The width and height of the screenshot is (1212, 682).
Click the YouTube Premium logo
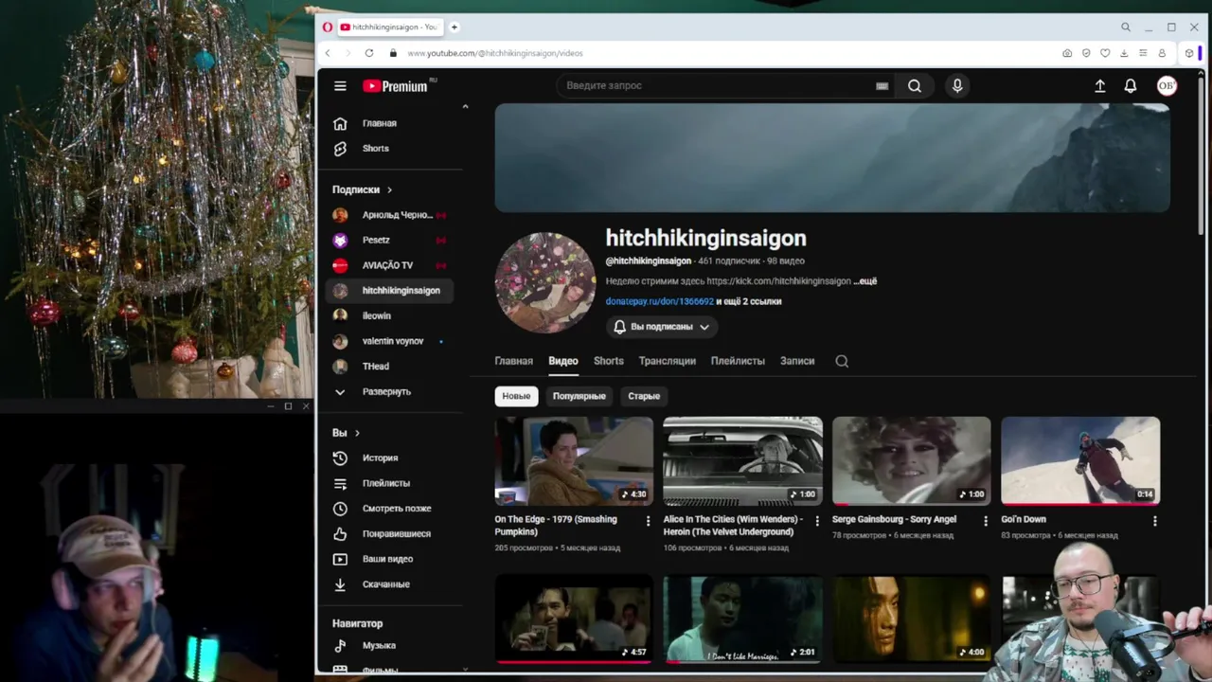point(396,86)
